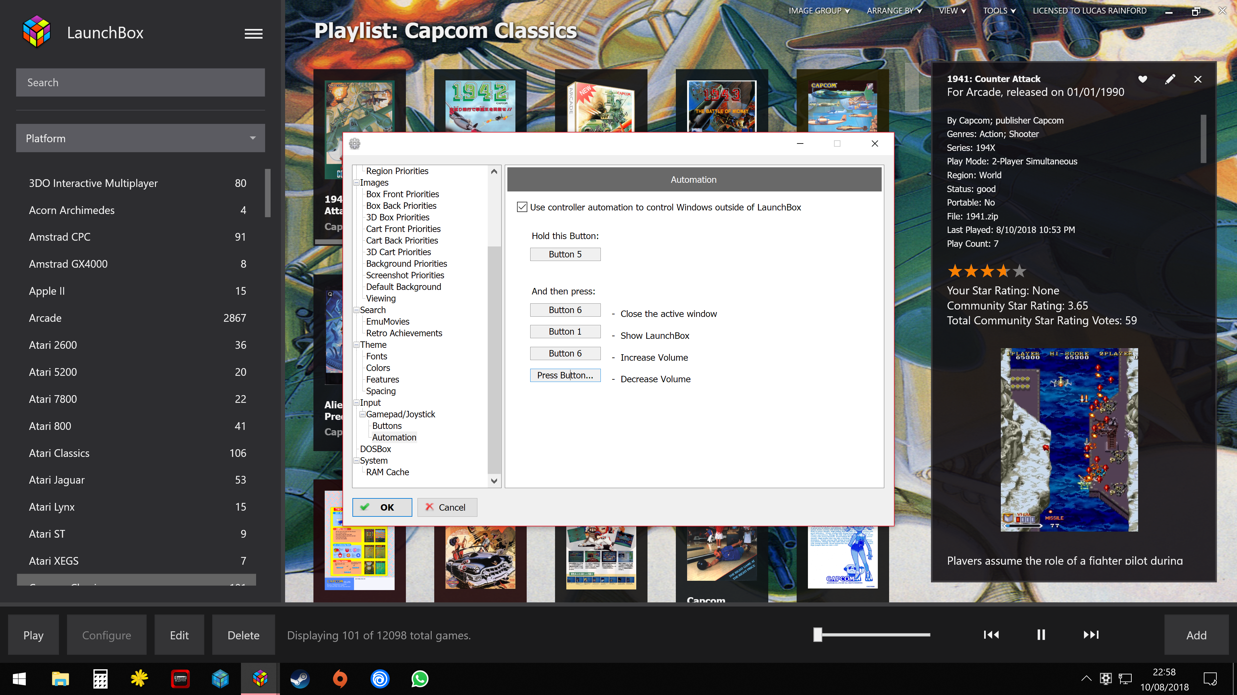
Task: Pause the music playback
Action: click(x=1040, y=635)
